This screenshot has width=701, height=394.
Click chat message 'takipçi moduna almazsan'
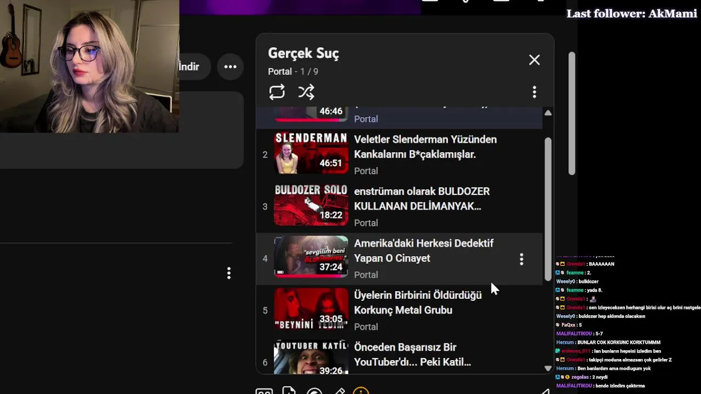point(630,360)
